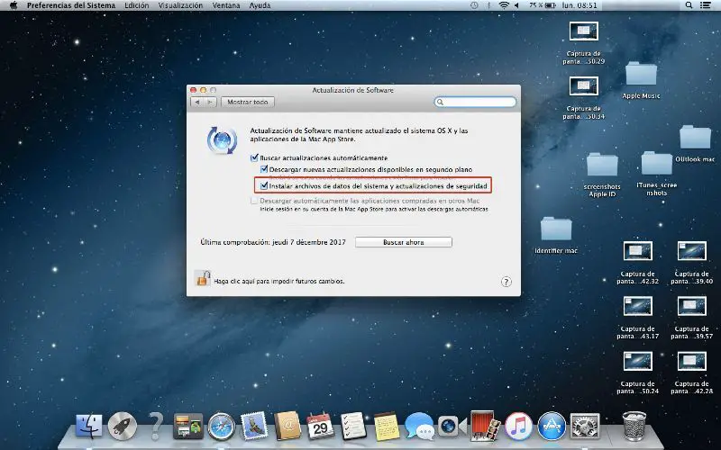
Task: Open System Preferences gear in dock
Action: point(585,426)
